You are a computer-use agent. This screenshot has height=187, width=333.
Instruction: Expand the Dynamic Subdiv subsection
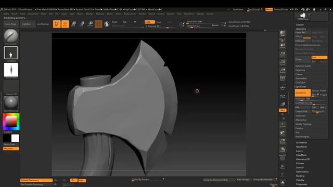[303, 66]
